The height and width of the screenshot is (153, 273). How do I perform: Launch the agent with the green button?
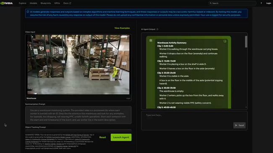(121, 137)
